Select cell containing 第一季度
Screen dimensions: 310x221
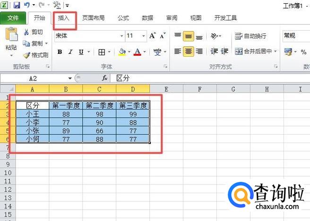(x=66, y=105)
